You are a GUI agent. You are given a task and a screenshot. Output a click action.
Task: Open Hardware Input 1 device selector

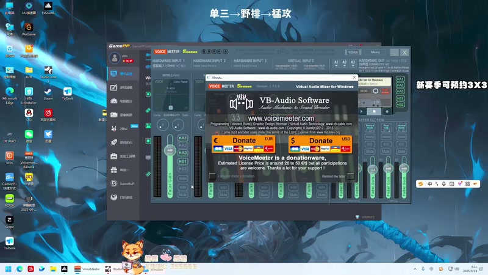(x=169, y=66)
